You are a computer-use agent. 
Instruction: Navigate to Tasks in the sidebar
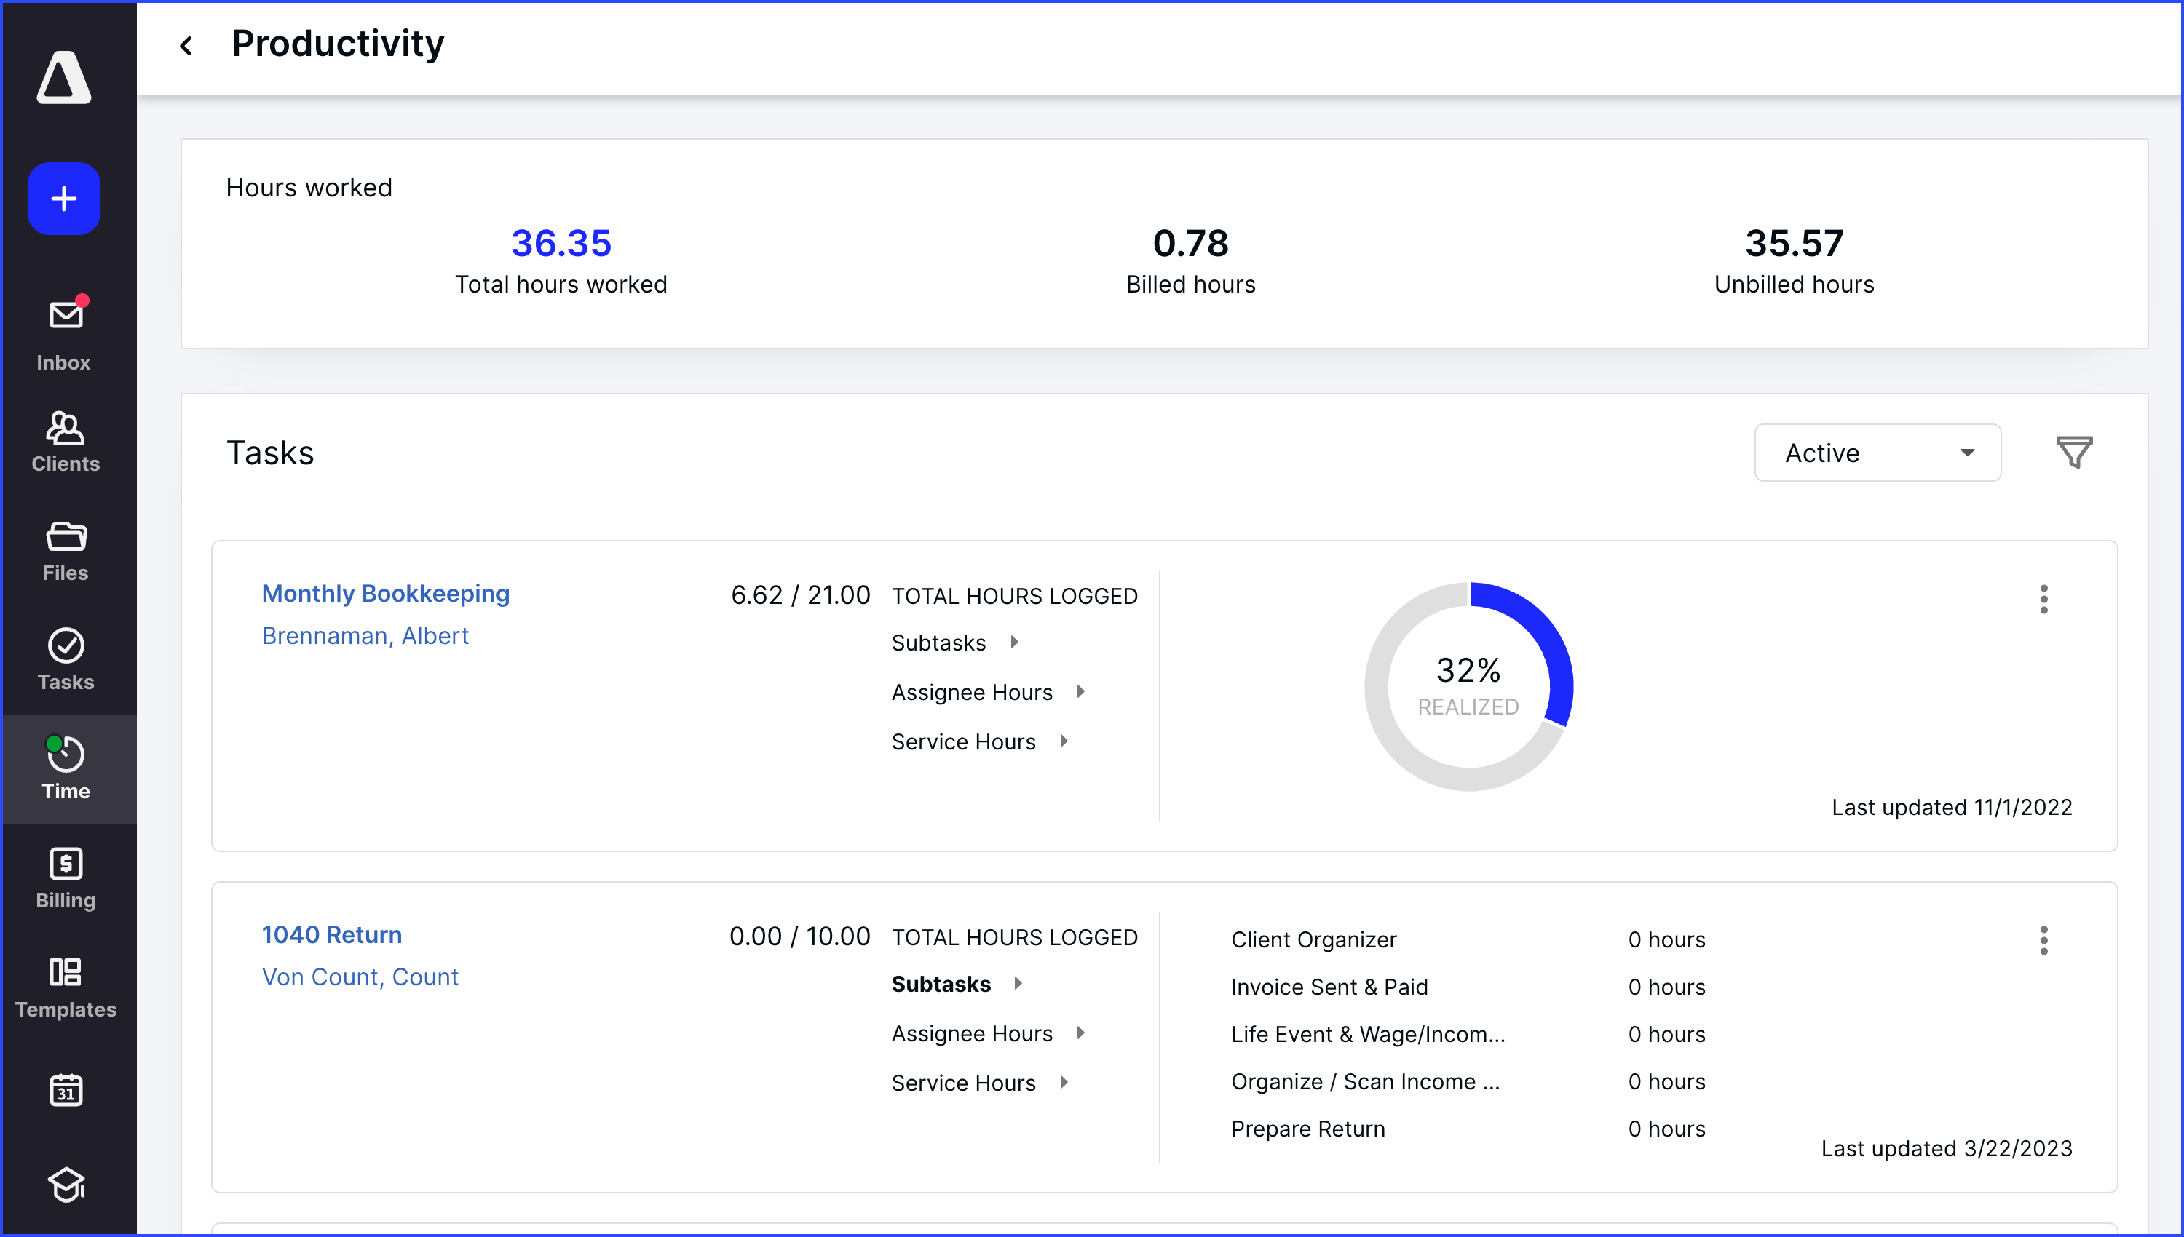pos(65,657)
